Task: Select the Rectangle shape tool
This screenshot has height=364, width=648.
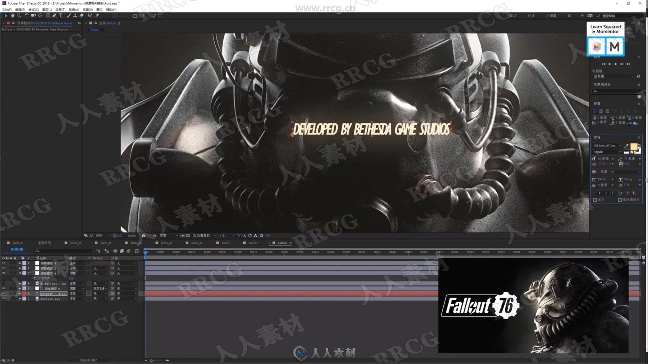Action: [48, 16]
